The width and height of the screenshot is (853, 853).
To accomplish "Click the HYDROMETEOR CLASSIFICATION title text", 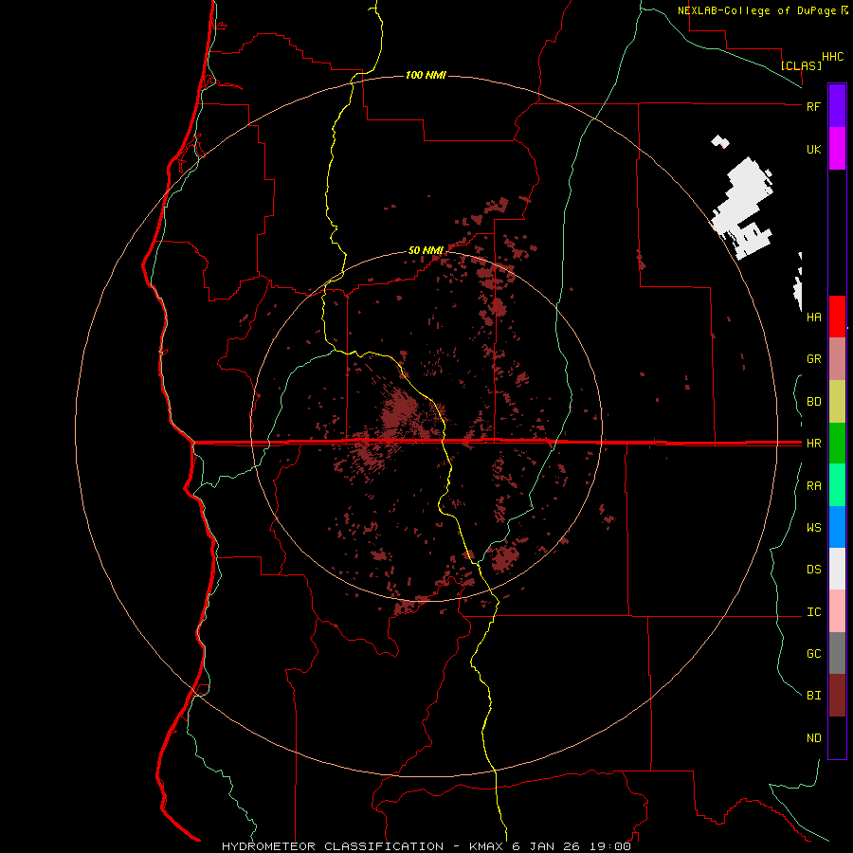I will (333, 846).
